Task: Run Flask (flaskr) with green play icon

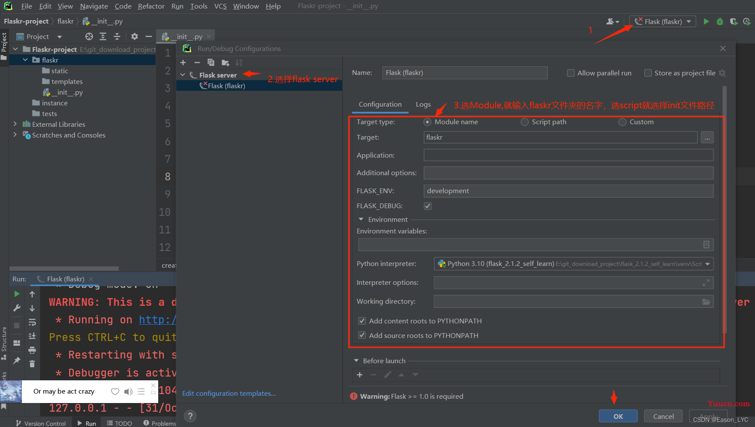Action: click(706, 21)
